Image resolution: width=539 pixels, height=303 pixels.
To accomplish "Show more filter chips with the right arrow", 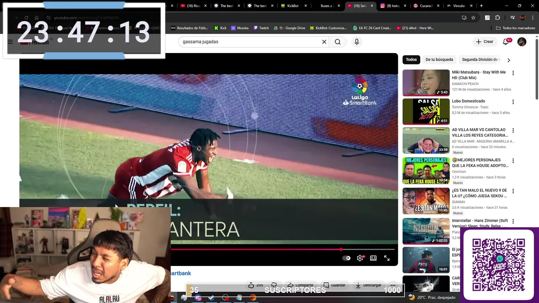I will [x=509, y=60].
